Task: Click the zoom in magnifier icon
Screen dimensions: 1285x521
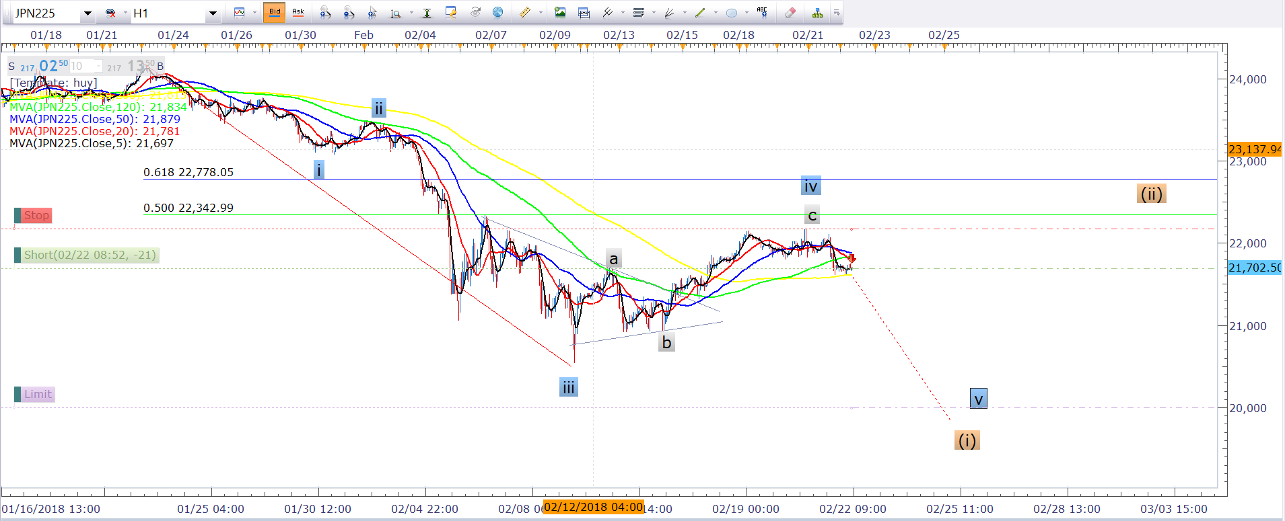Action: pyautogui.click(x=325, y=12)
